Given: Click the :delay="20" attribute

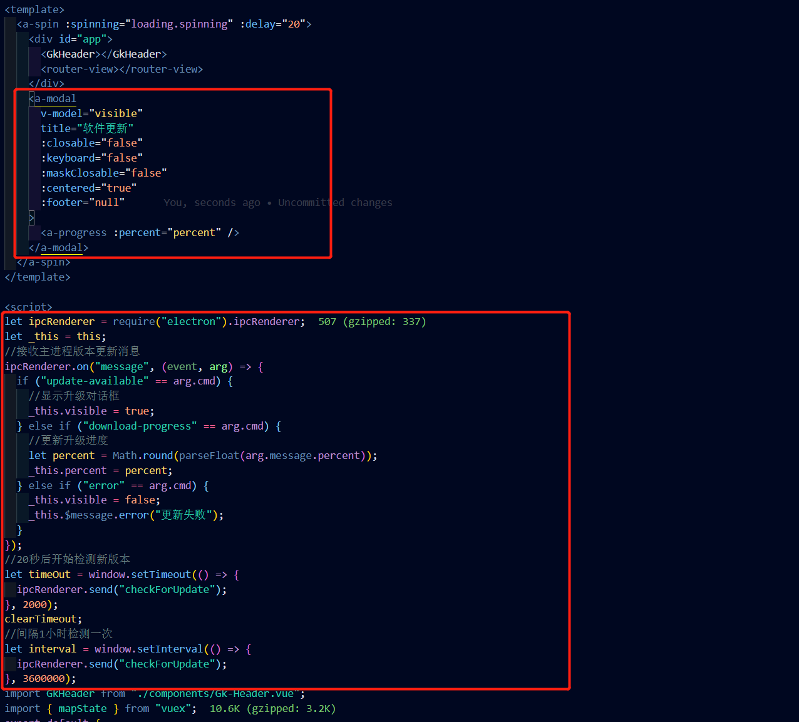Looking at the screenshot, I should click(272, 24).
